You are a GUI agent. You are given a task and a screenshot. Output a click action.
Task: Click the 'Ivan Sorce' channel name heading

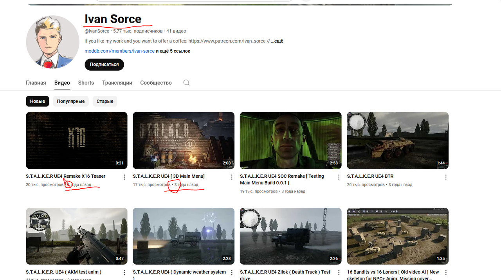[x=113, y=19]
